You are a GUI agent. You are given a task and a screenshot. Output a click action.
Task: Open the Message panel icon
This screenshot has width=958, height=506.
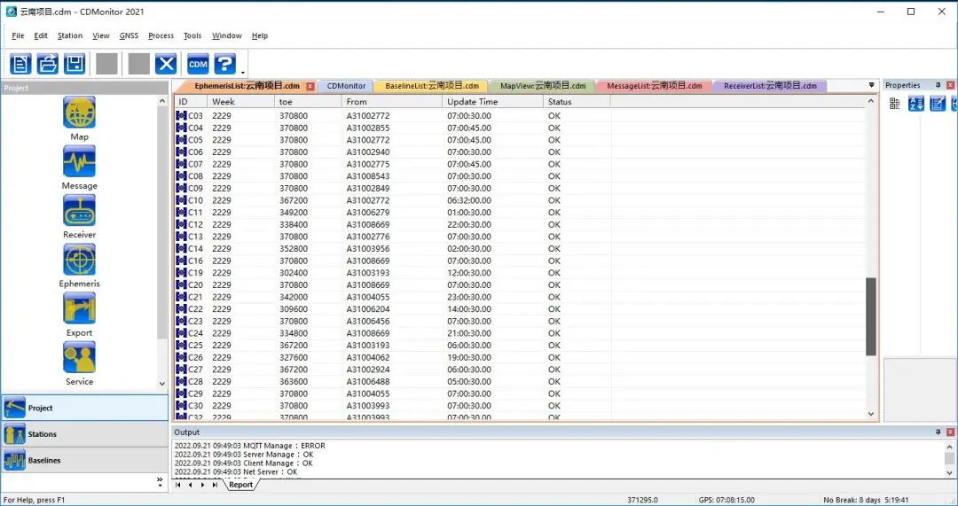click(x=79, y=162)
